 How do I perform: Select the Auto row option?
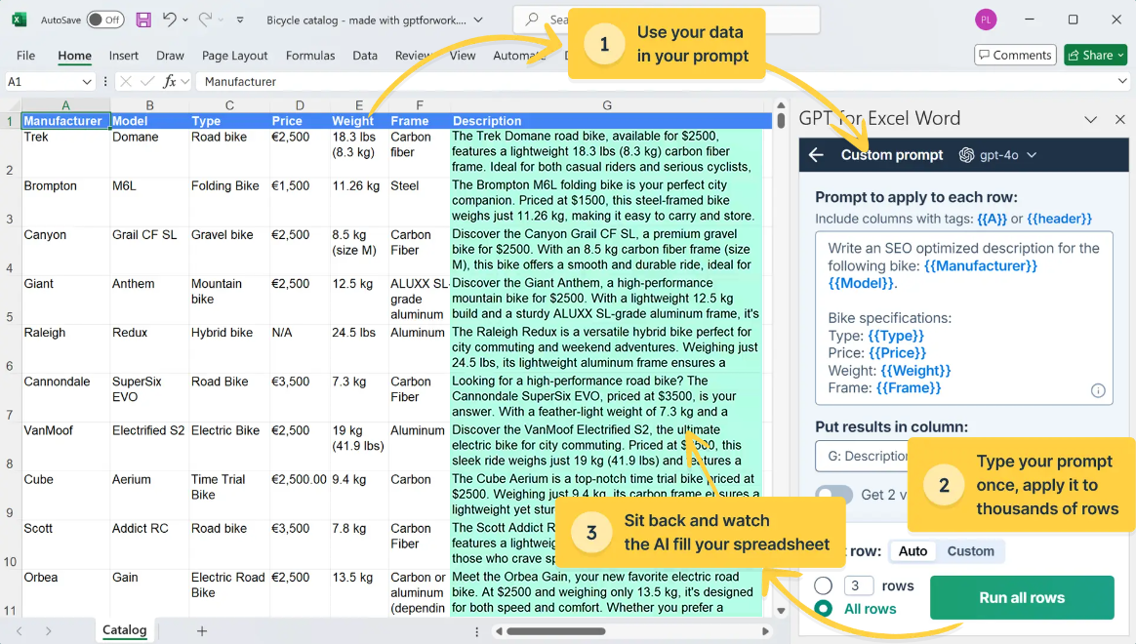pos(913,551)
